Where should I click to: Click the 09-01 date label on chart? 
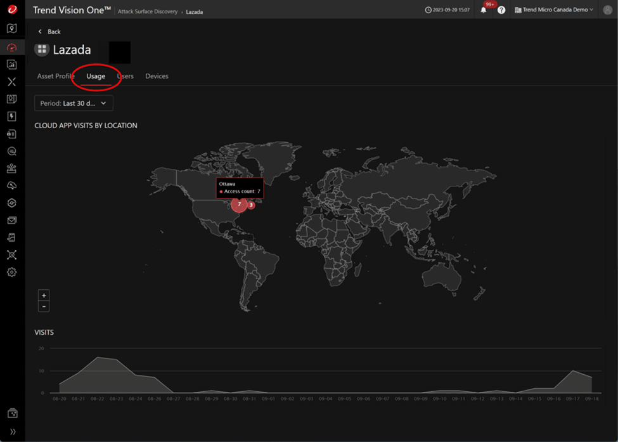click(x=268, y=399)
